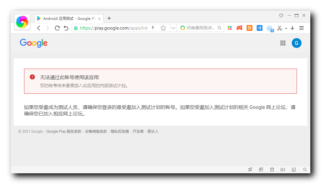Open the colorful grid extension icon
This screenshot has height=184, width=321.
coord(230,28)
